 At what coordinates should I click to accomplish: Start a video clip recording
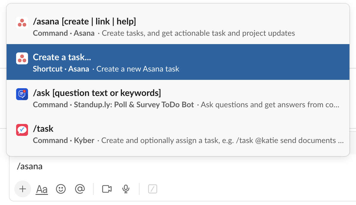pos(107,189)
